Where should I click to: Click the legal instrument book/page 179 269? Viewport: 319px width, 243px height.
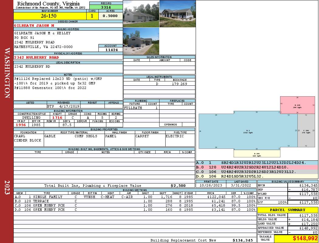pyautogui.click(x=179, y=84)
